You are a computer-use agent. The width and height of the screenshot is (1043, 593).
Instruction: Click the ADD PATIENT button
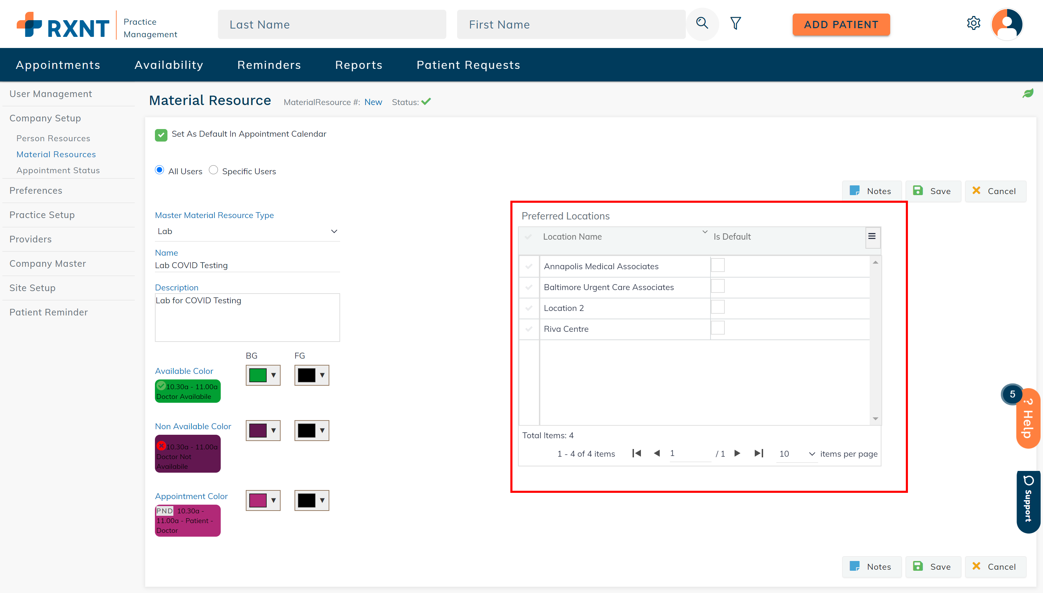pyautogui.click(x=841, y=24)
